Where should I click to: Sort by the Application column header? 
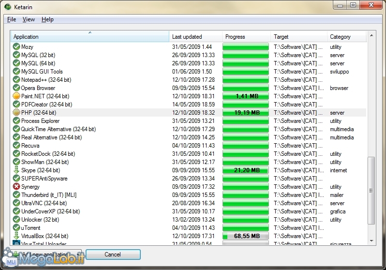[x=90, y=37]
